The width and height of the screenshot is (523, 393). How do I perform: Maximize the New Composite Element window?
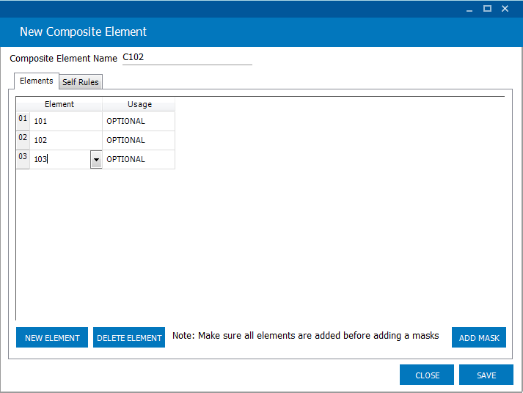(x=487, y=9)
